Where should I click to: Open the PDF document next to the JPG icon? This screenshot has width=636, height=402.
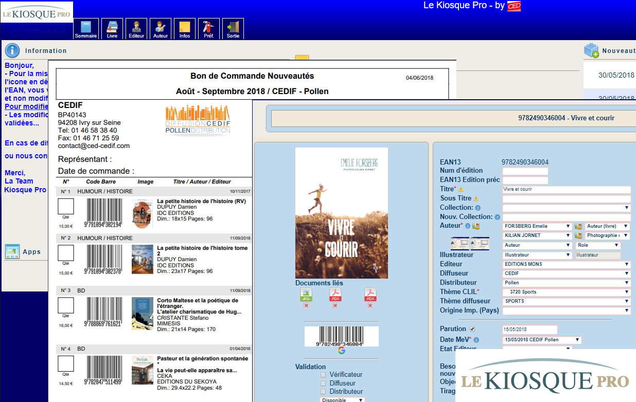(335, 294)
